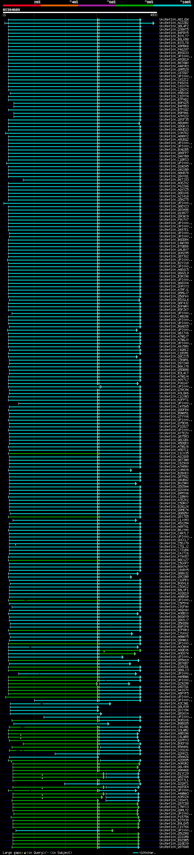The height and width of the screenshot is (855, 194).
Task: Select hit label UniRef100_Q86FP7
Action: pos(174,153)
